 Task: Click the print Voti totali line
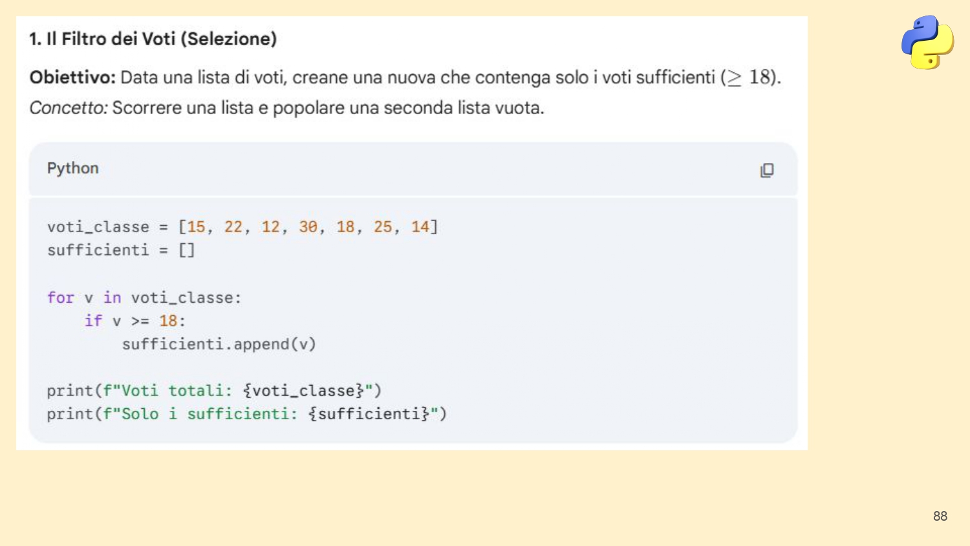click(x=214, y=391)
